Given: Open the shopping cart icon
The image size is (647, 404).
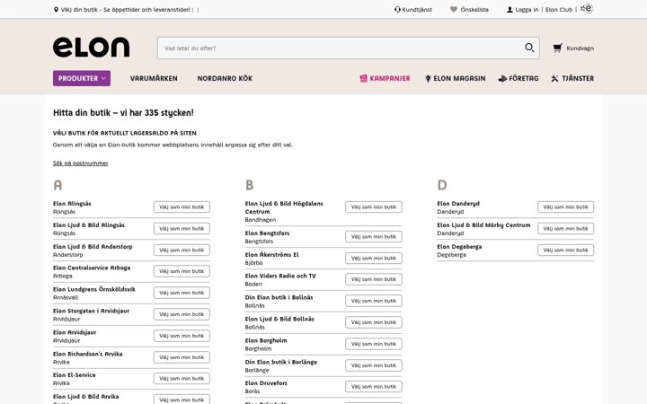Looking at the screenshot, I should [557, 48].
